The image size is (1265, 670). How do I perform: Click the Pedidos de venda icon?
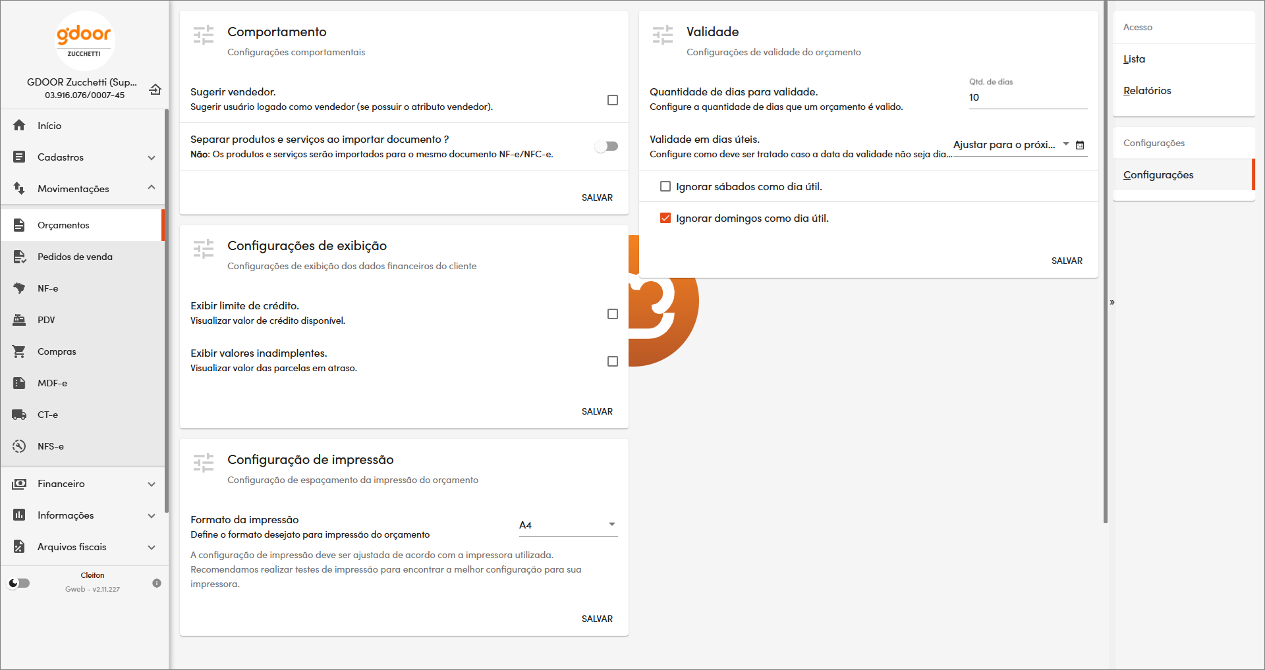pos(19,257)
